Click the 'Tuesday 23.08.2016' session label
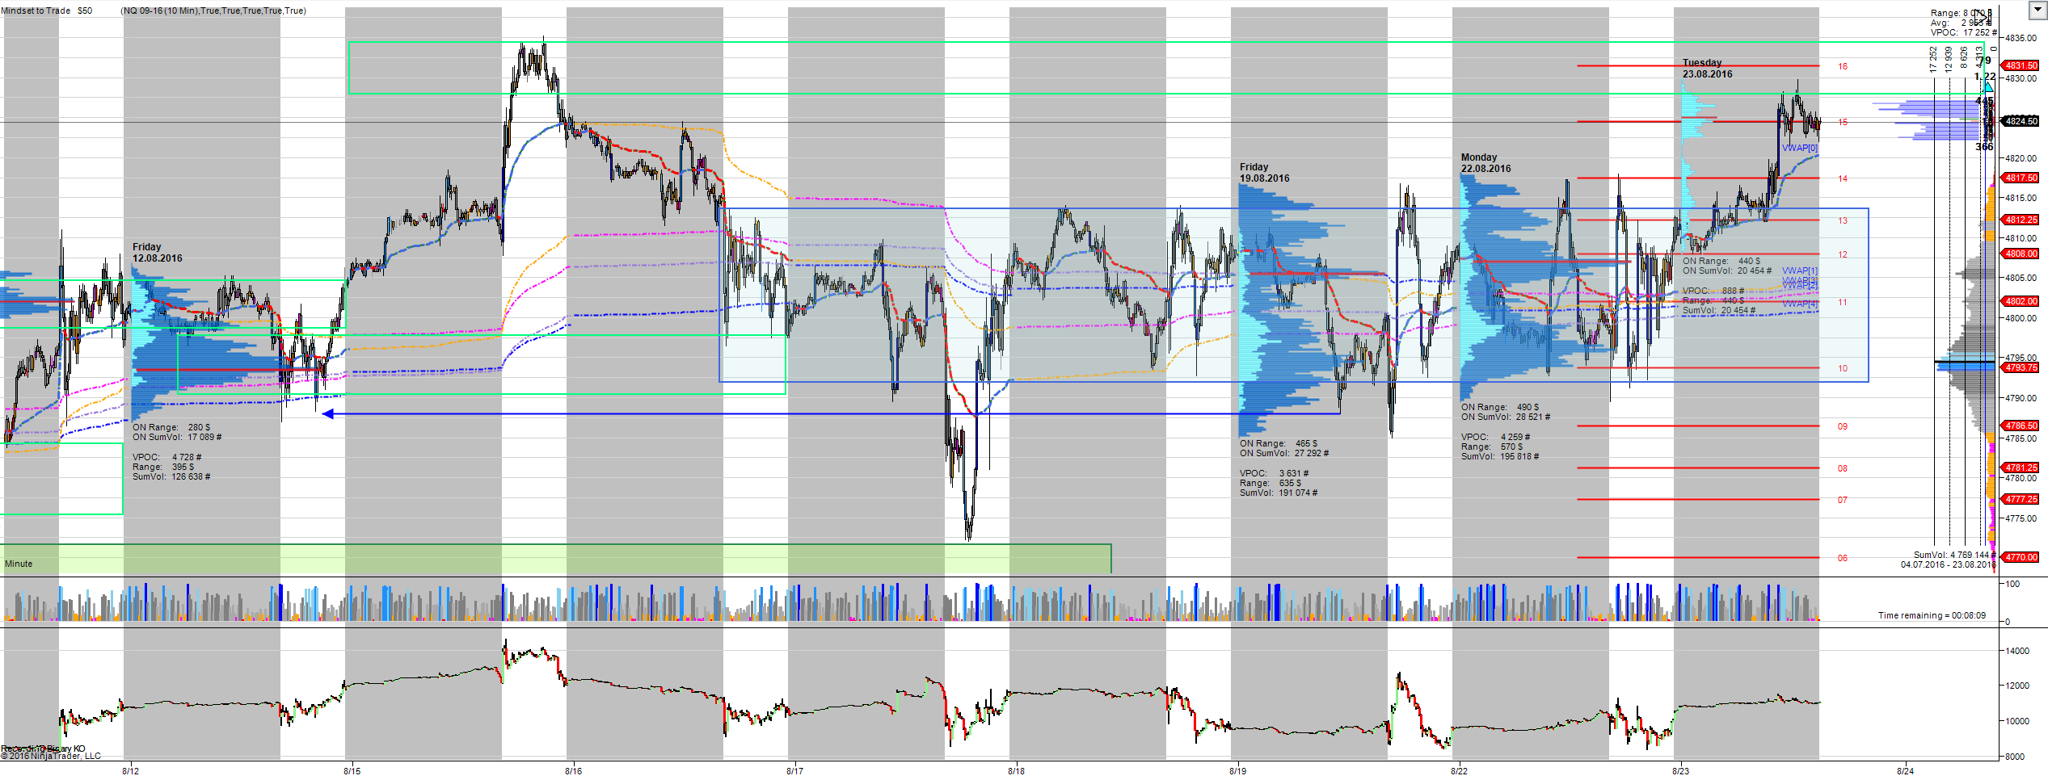The height and width of the screenshot is (780, 2048). click(1707, 69)
